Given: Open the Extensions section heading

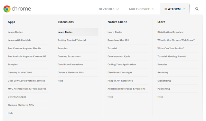Looking at the screenshot, I should pos(66,22).
